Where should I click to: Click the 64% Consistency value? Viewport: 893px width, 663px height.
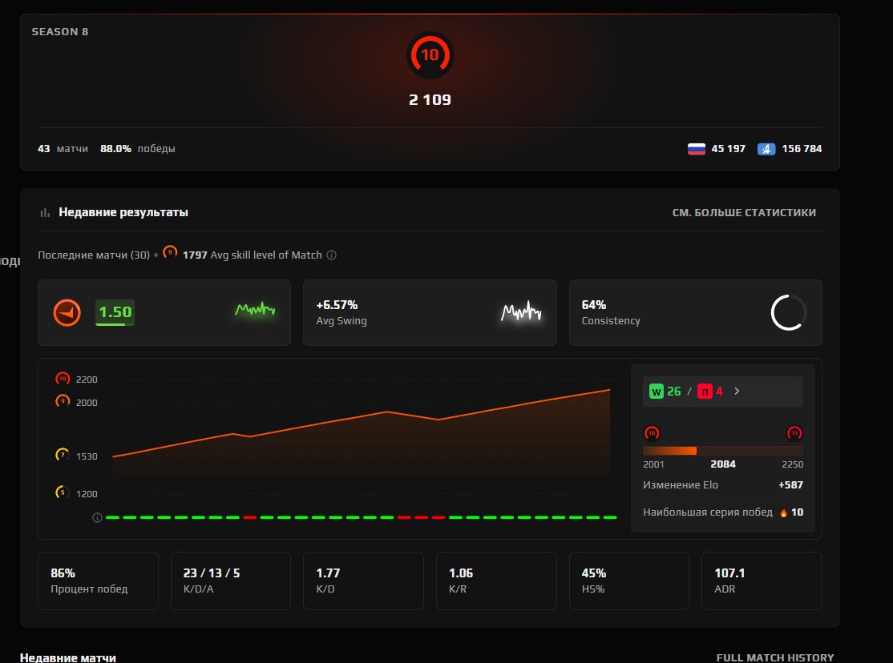point(593,305)
